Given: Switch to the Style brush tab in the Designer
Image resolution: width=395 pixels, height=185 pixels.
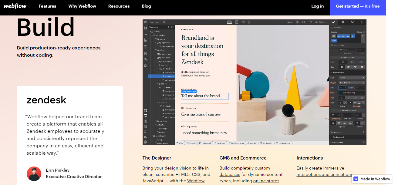Looking at the screenshot, I should 333,22.
